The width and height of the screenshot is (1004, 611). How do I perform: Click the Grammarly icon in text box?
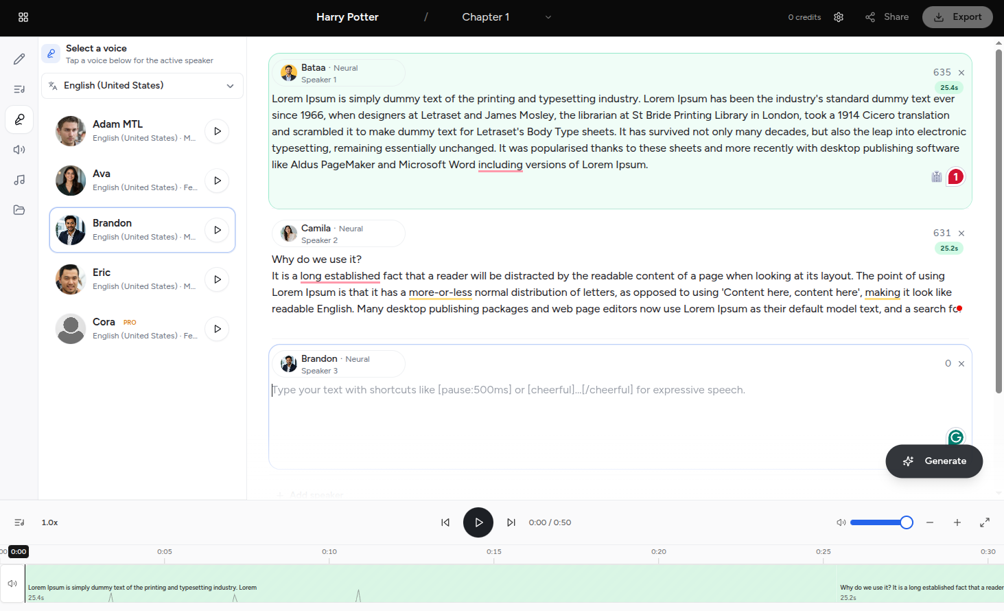click(955, 437)
